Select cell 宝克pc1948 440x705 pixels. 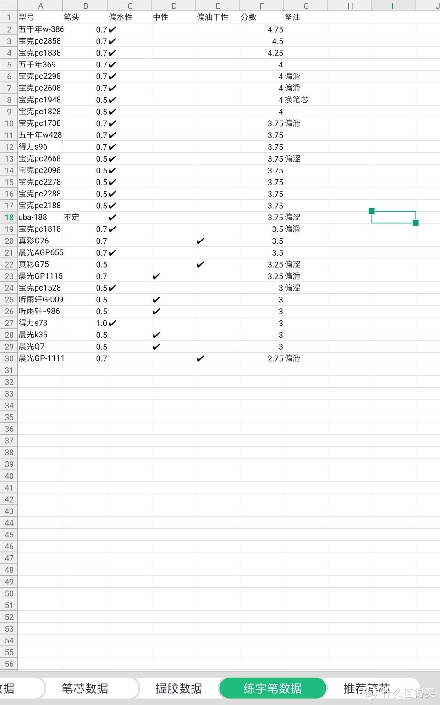tap(40, 100)
